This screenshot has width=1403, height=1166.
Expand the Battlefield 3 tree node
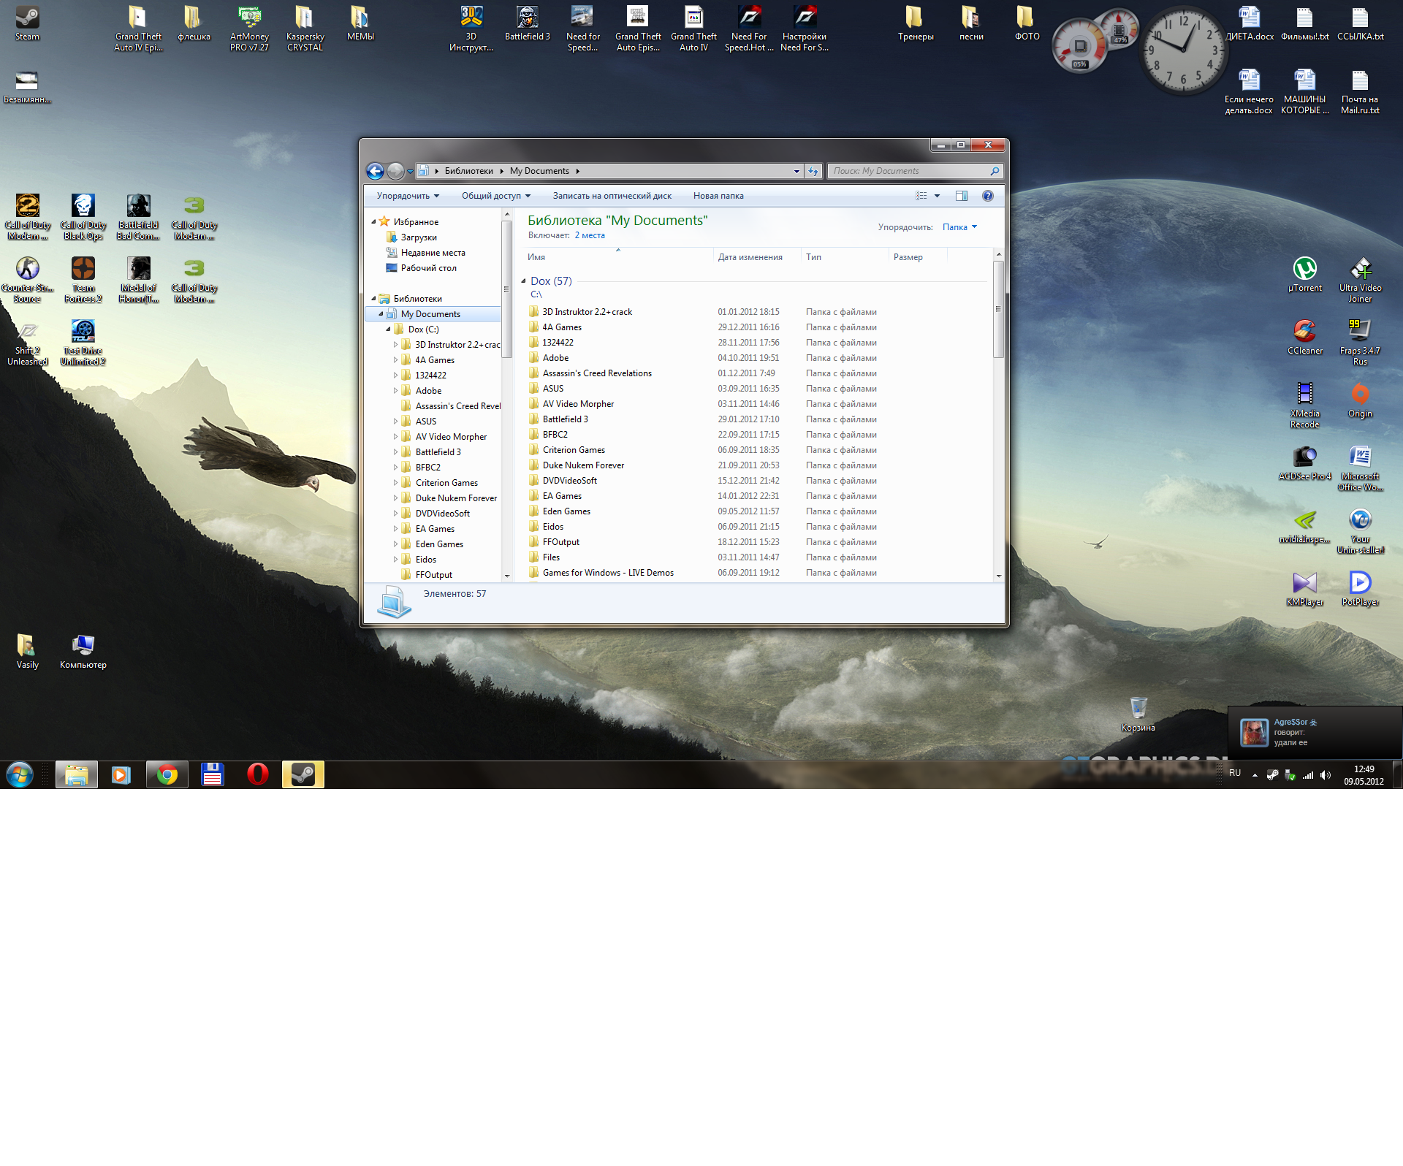[395, 452]
